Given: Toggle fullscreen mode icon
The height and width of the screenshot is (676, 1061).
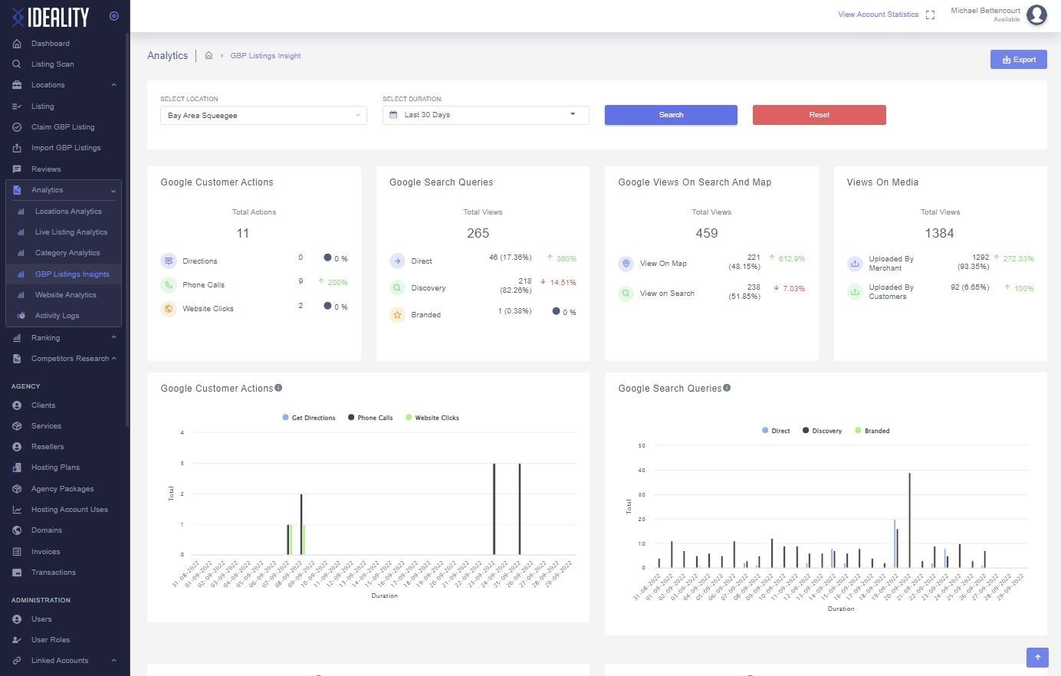Looking at the screenshot, I should coord(931,15).
